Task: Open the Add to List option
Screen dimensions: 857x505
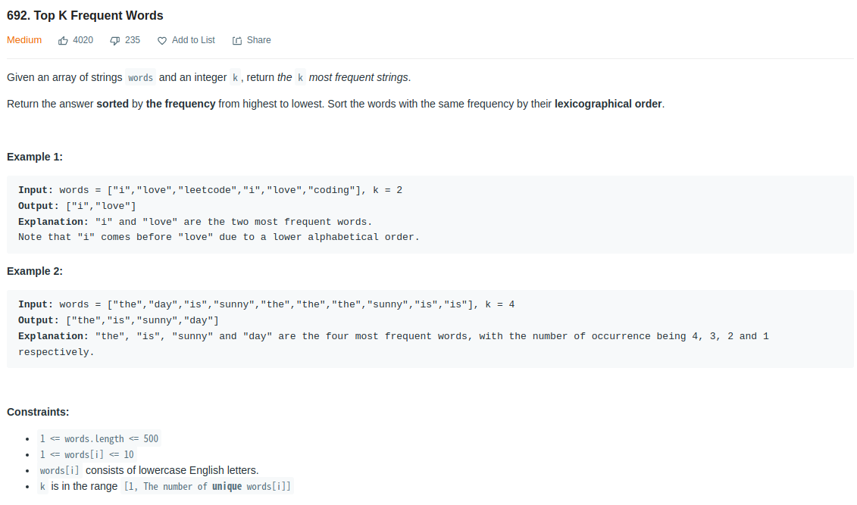Action: pos(193,40)
